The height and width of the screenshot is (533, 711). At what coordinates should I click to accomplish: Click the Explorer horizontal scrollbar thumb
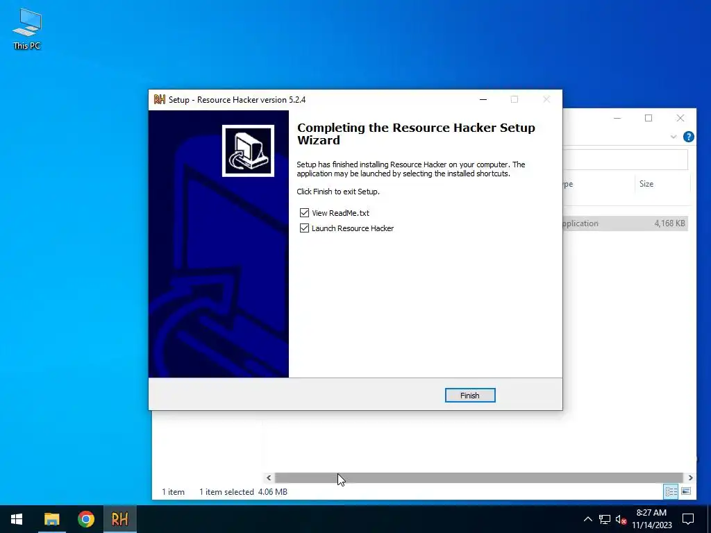tap(479, 477)
